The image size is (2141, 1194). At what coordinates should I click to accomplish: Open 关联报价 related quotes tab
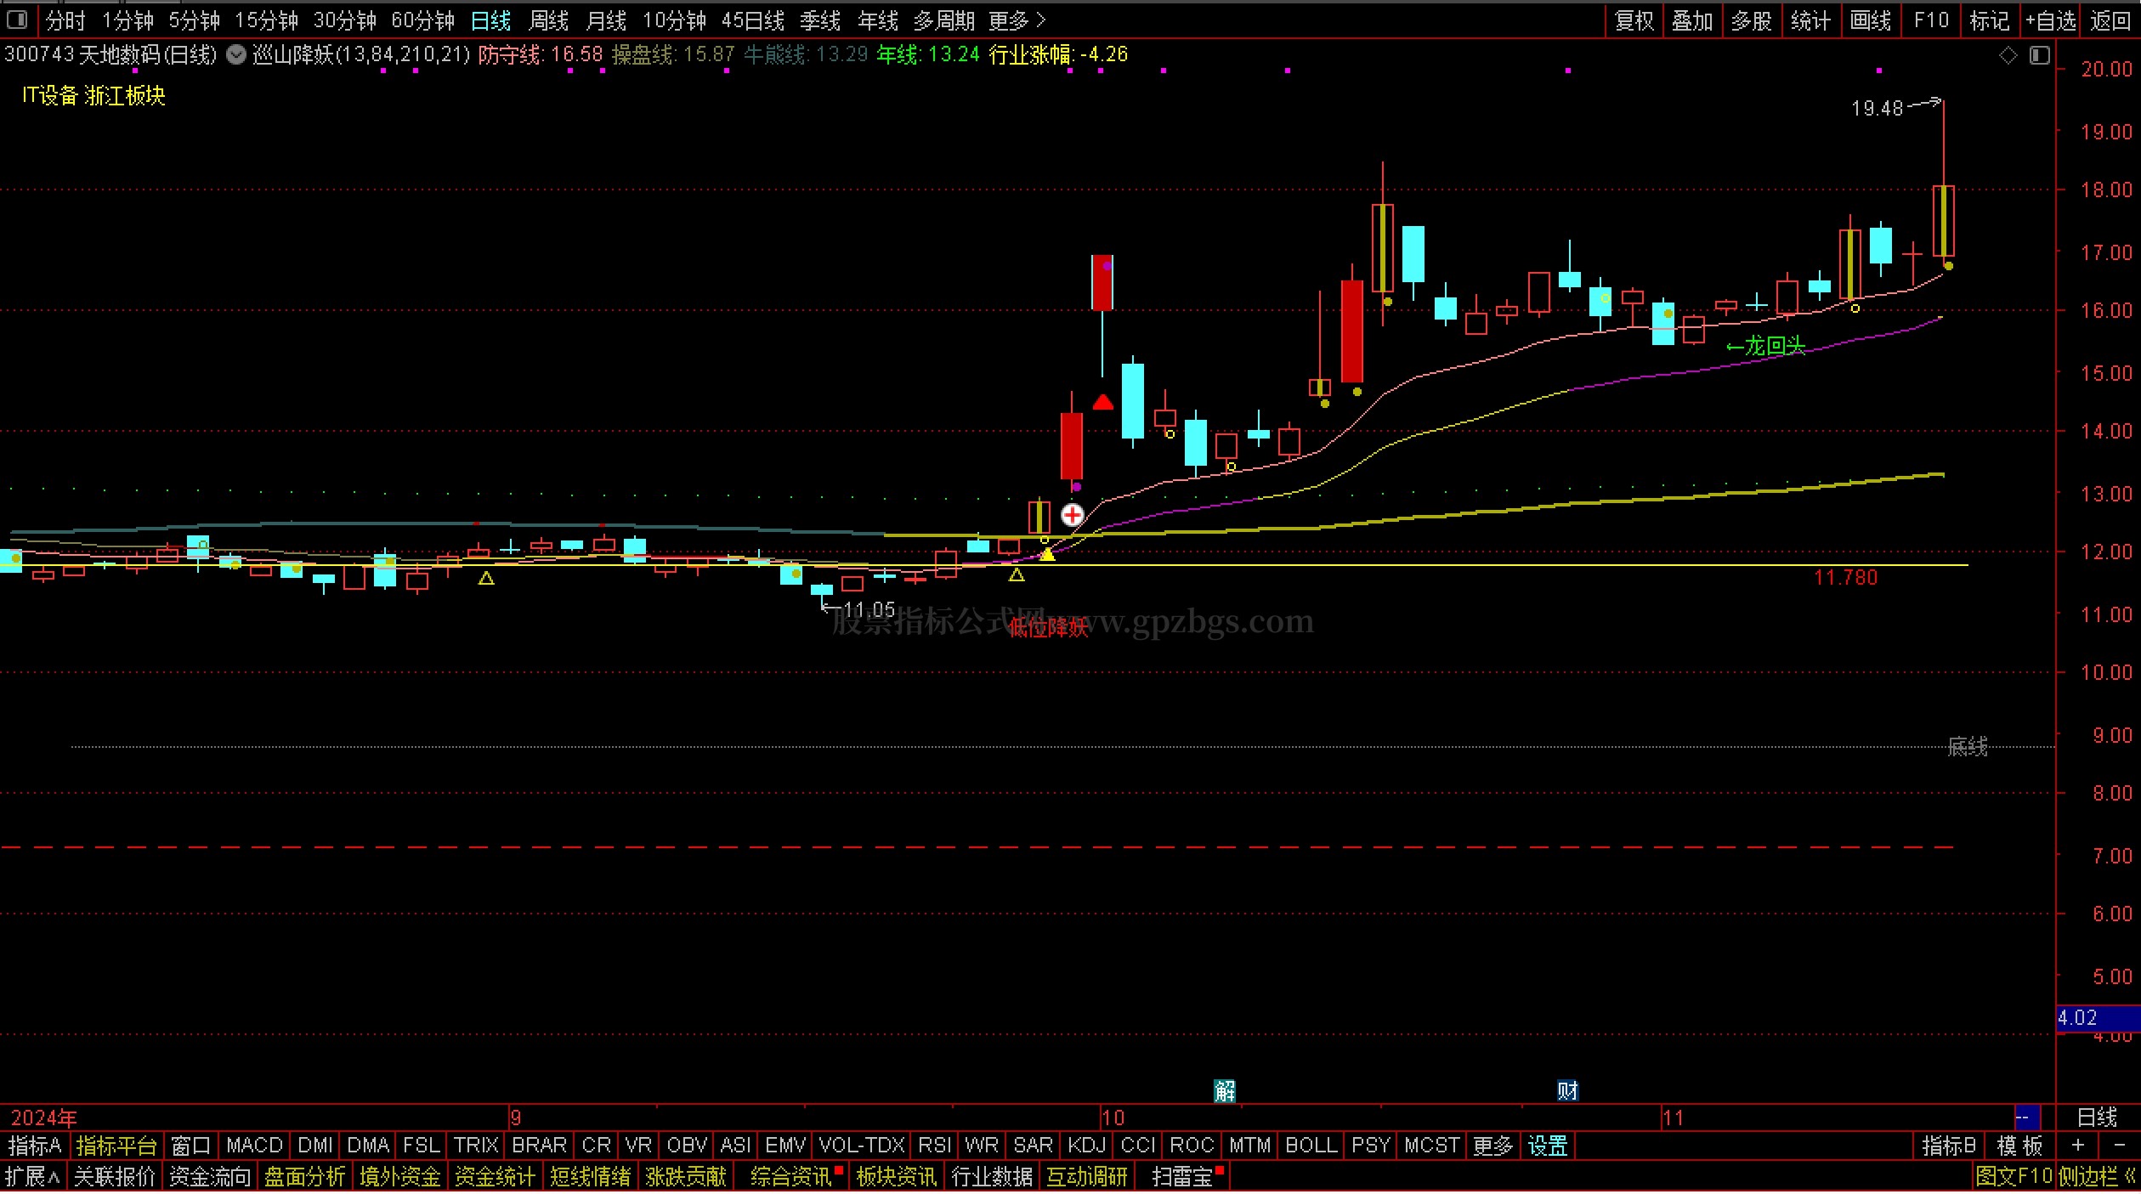115,1177
